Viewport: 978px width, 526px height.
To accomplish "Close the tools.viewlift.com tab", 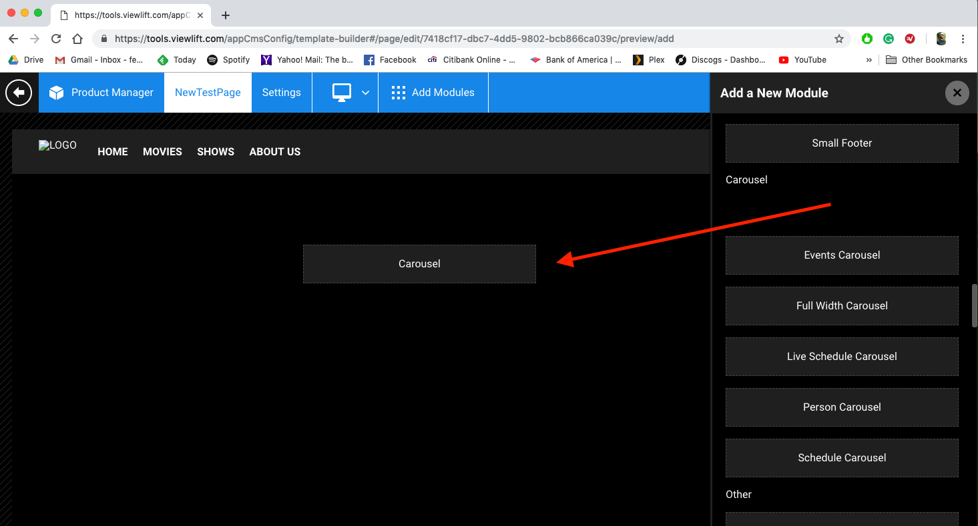I will (200, 15).
